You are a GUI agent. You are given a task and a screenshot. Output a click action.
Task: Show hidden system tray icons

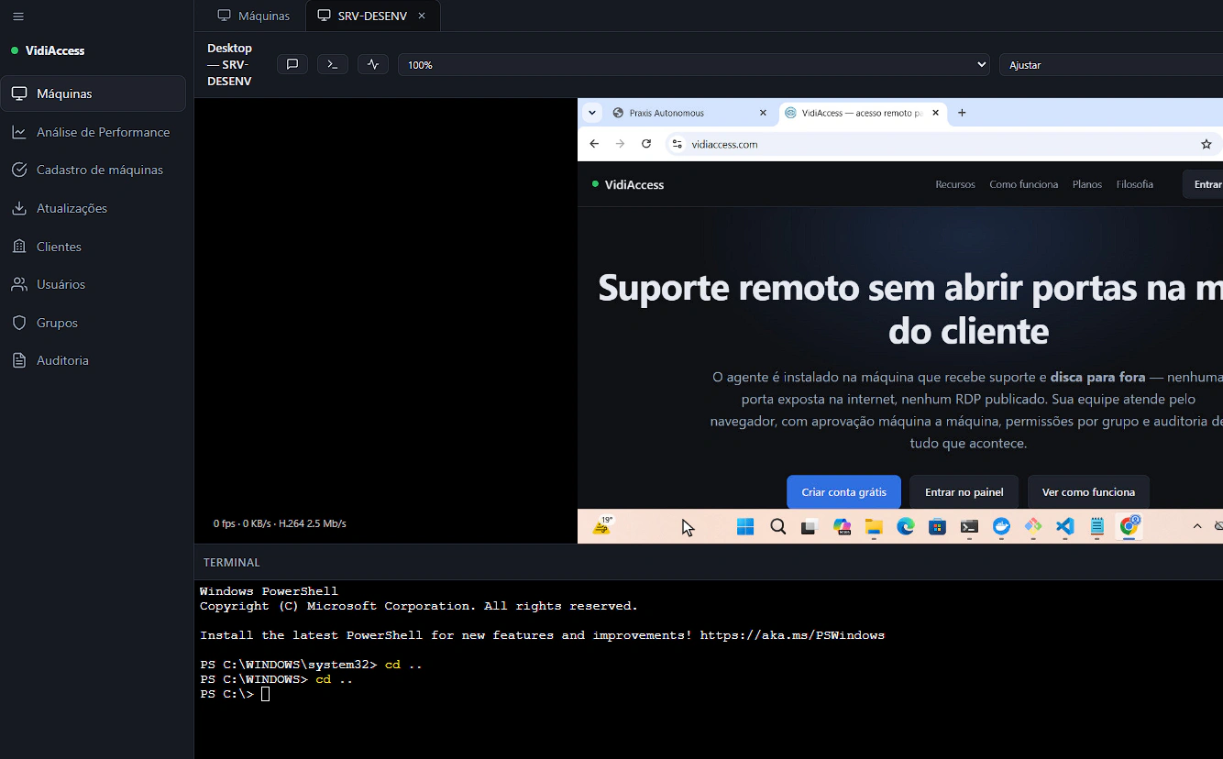[x=1197, y=526]
